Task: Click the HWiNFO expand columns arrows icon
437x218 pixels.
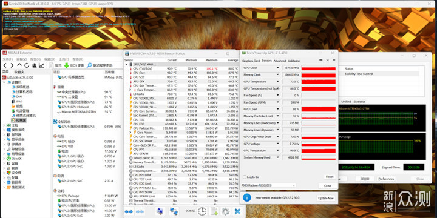Action: pos(129,211)
